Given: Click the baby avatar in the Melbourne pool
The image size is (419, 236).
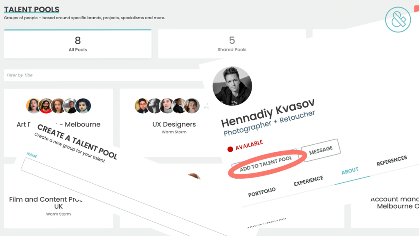Looking at the screenshot, I should point(83,106).
